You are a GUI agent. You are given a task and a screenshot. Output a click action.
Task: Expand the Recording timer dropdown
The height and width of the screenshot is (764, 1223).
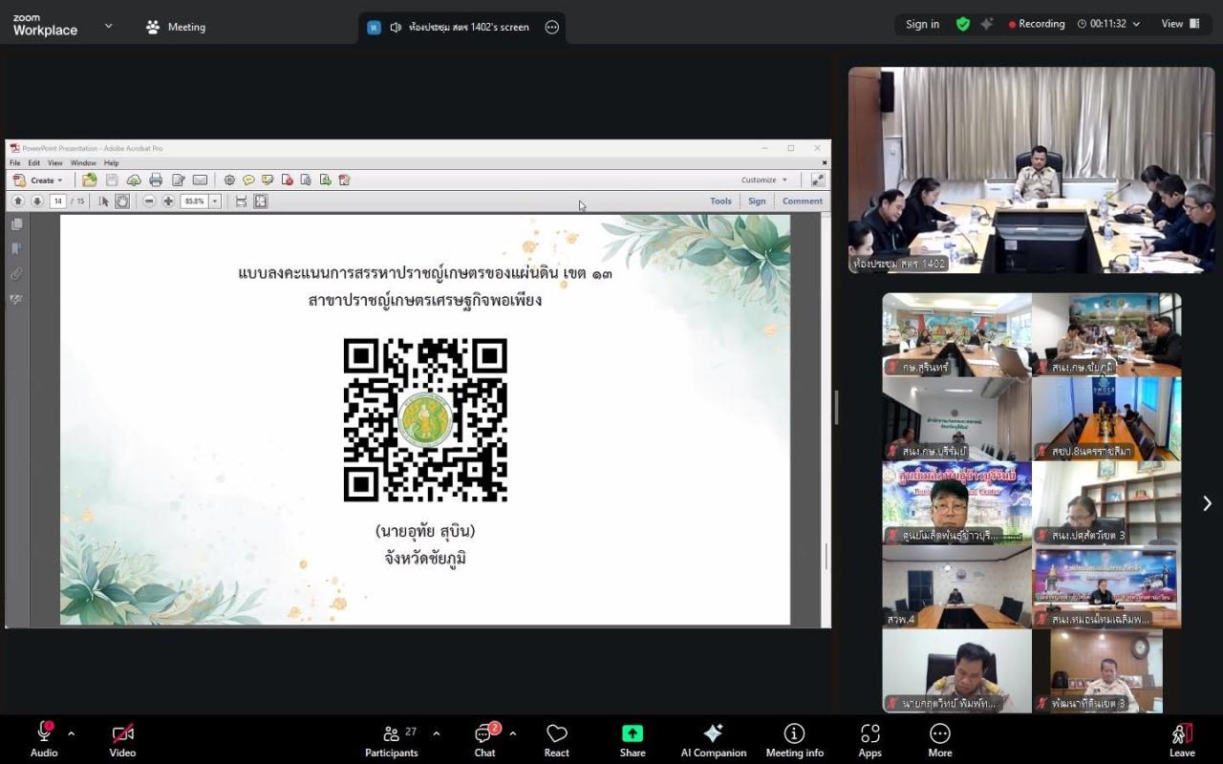(1136, 24)
